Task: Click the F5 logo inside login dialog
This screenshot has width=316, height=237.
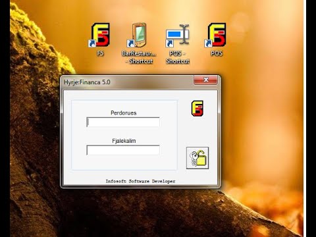Action: (197, 109)
